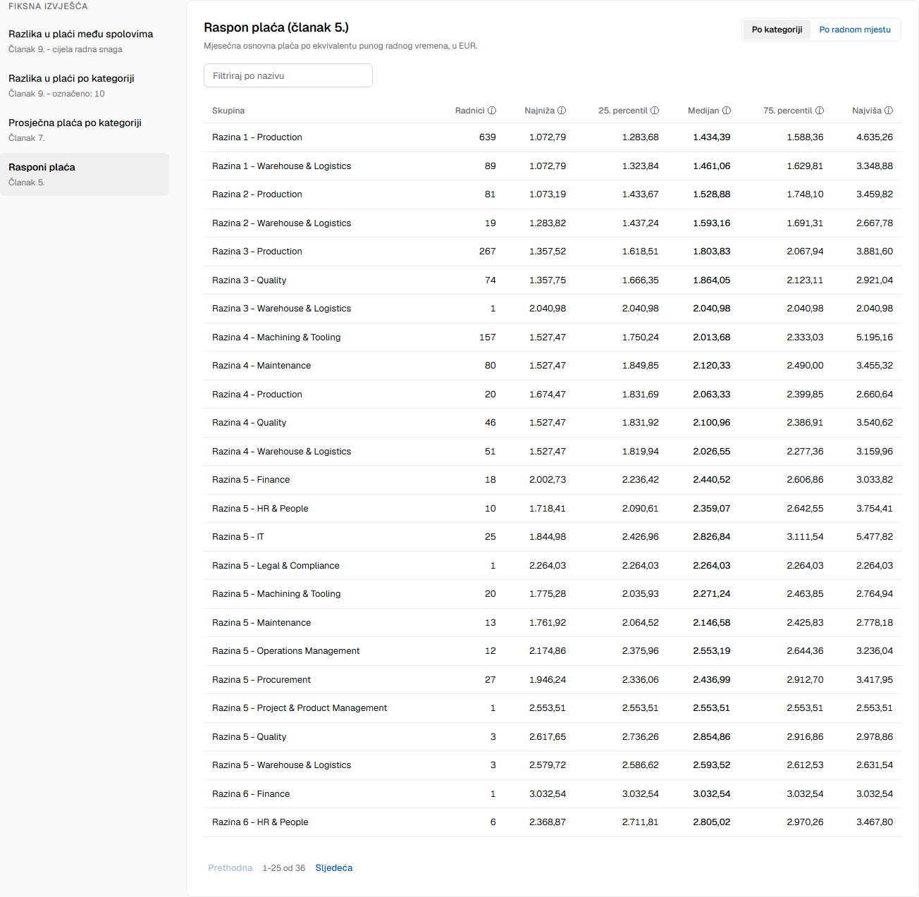Click Razina 6 - HR & People
919x897 pixels.
click(x=260, y=822)
